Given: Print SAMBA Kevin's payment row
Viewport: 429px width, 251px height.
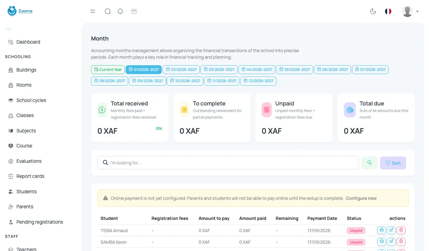Looking at the screenshot, I should click(381, 242).
